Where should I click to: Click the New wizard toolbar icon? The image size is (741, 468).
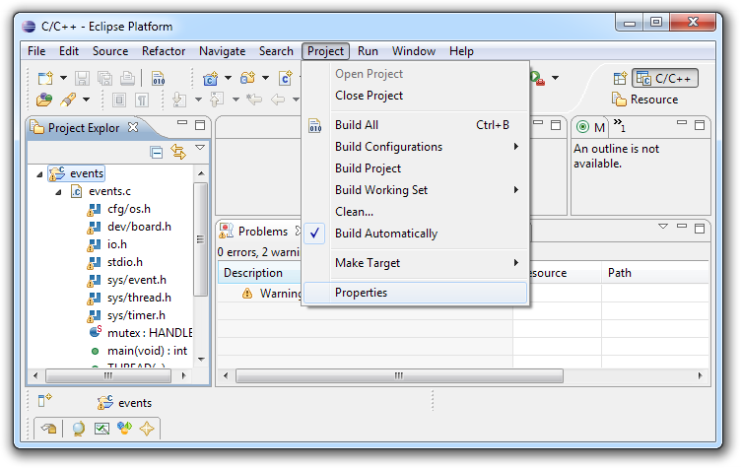click(45, 78)
